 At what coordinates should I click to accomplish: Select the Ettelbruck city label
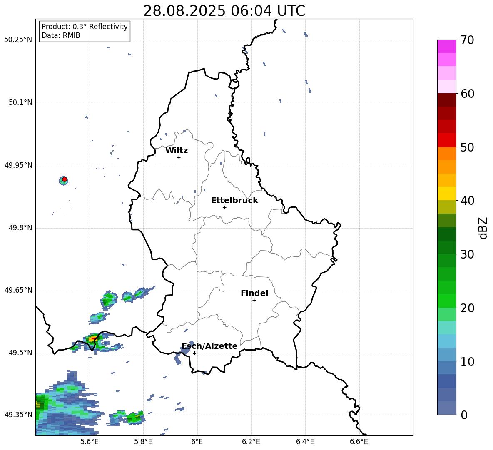(x=234, y=201)
